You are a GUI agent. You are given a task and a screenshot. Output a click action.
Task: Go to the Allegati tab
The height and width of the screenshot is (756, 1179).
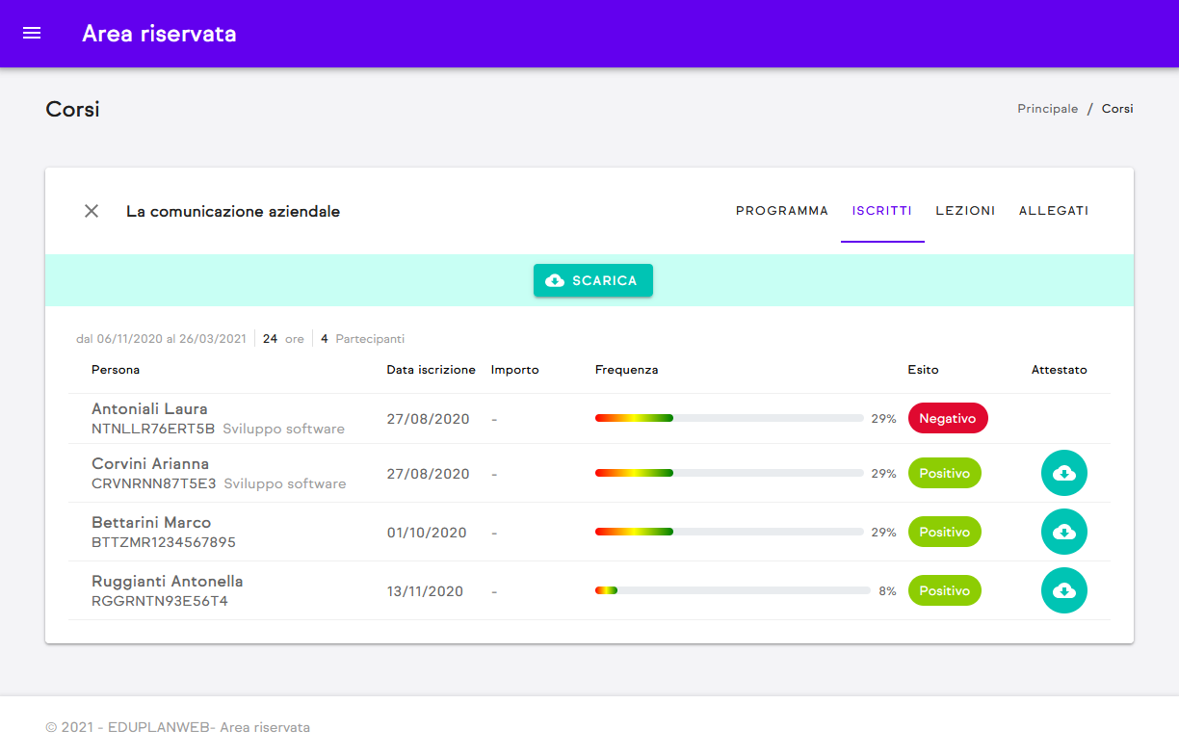[x=1054, y=211]
